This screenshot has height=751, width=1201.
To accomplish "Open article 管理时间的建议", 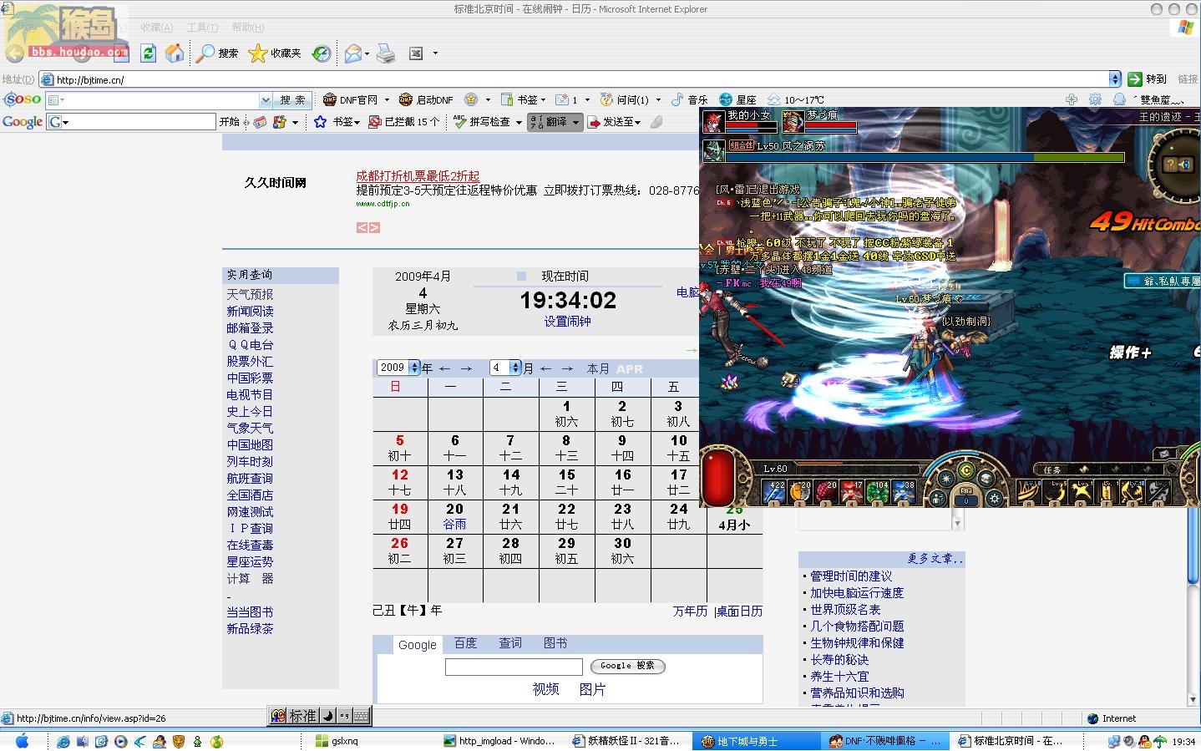I will [851, 576].
